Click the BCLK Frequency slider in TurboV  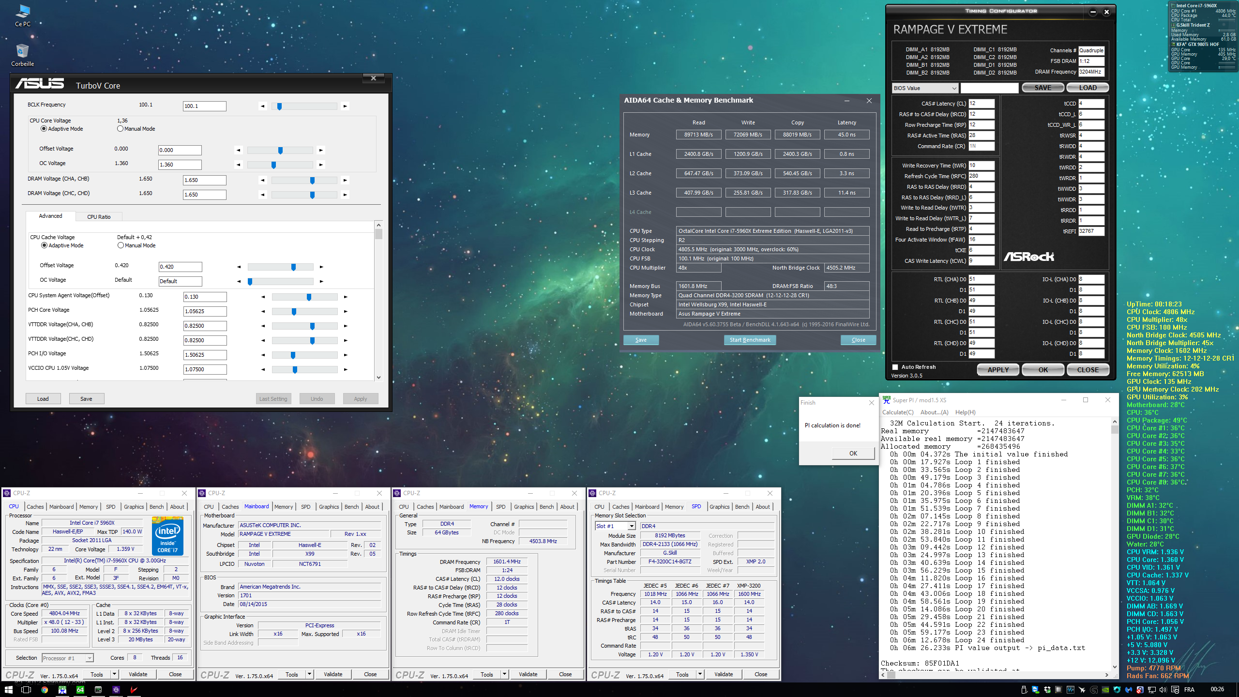(x=304, y=106)
